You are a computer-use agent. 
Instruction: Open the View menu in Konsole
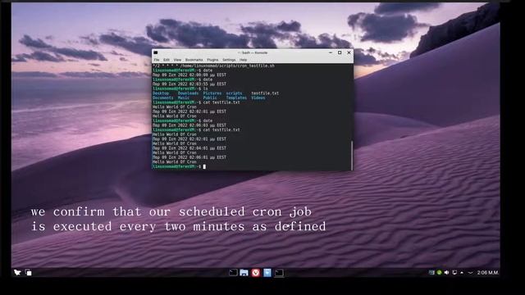(x=177, y=60)
